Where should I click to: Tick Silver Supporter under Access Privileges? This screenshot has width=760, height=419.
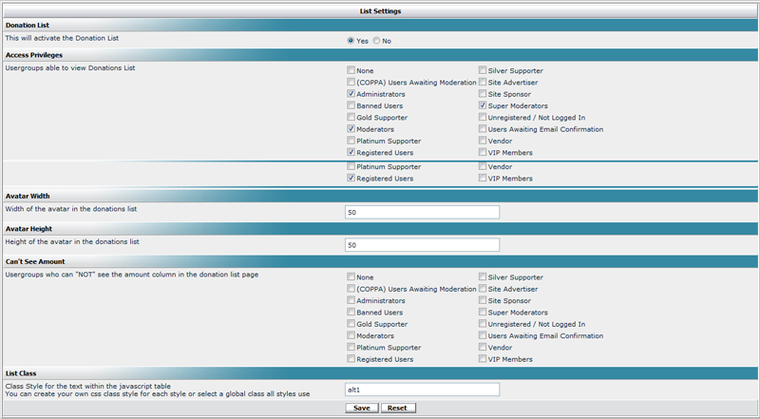[x=483, y=70]
